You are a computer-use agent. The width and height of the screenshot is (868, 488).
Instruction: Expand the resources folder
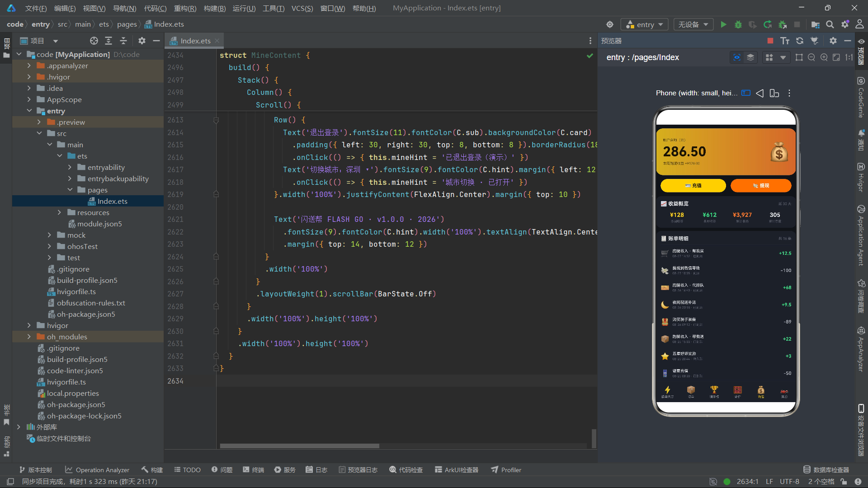tap(59, 212)
